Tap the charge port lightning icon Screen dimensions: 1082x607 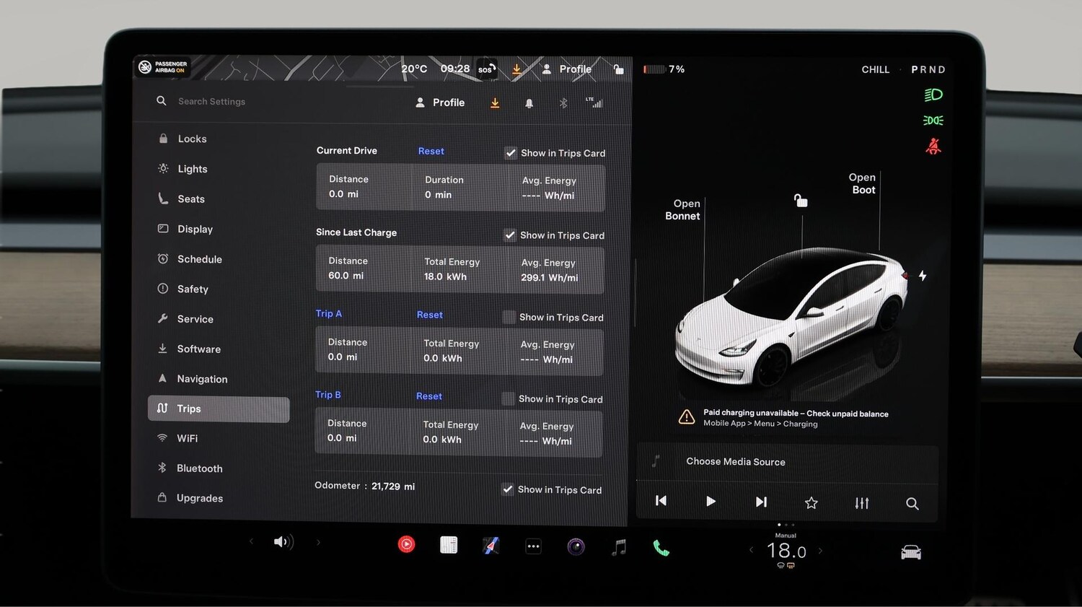tap(923, 276)
